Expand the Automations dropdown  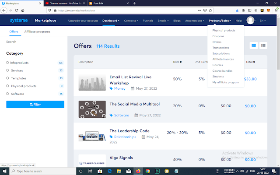pos(195,21)
